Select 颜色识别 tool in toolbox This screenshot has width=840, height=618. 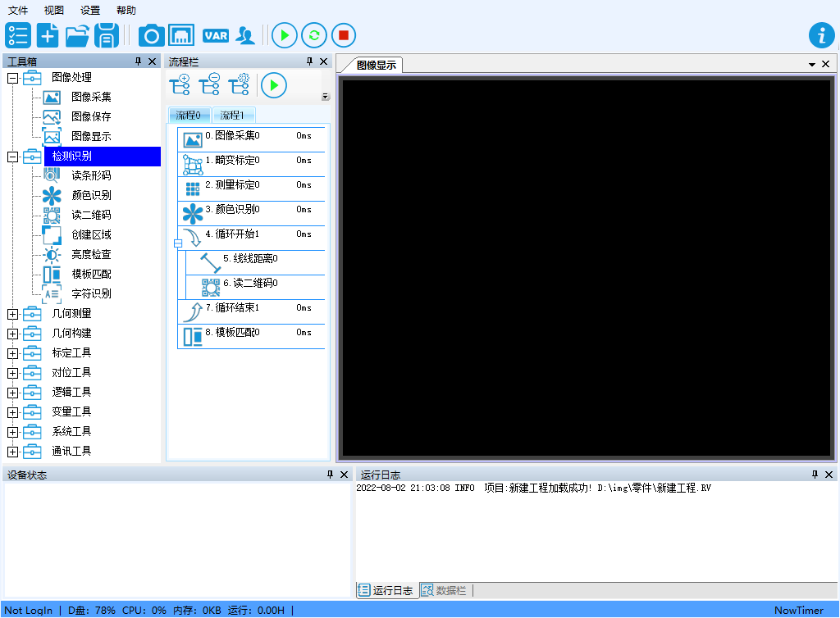coord(91,195)
